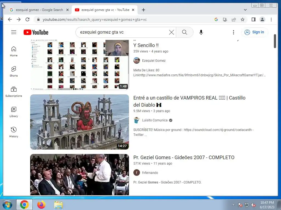Viewport: 281px width, 210px height.
Task: Click the Google icon in address bar
Action: click(216, 19)
